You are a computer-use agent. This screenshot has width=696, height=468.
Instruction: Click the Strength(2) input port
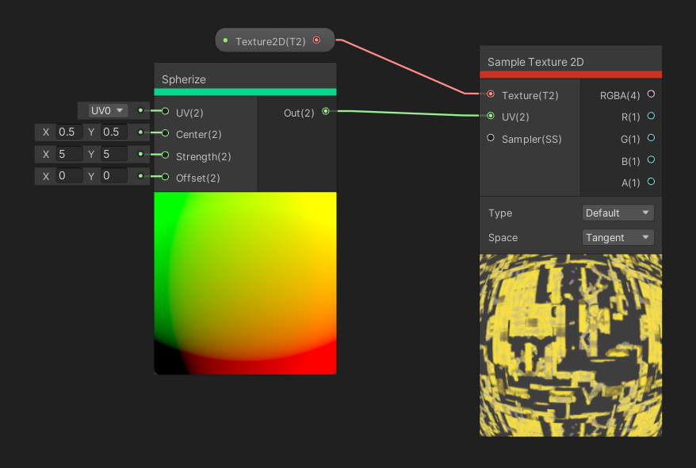click(x=166, y=155)
